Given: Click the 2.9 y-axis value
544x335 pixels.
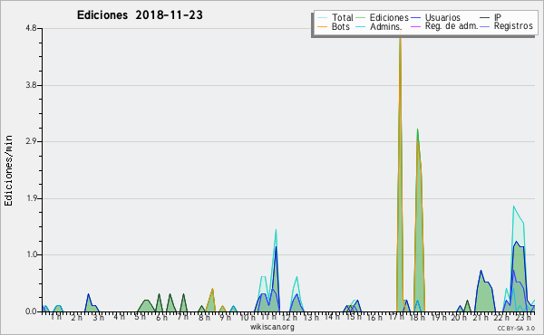Looking at the screenshot, I should coord(31,141).
